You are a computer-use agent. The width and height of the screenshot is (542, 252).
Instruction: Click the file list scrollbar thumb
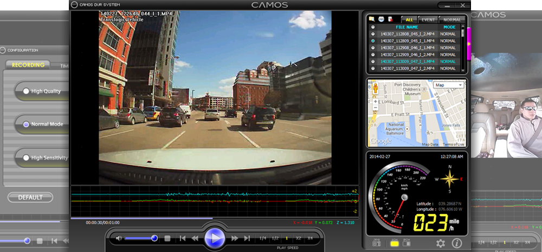pyautogui.click(x=463, y=34)
